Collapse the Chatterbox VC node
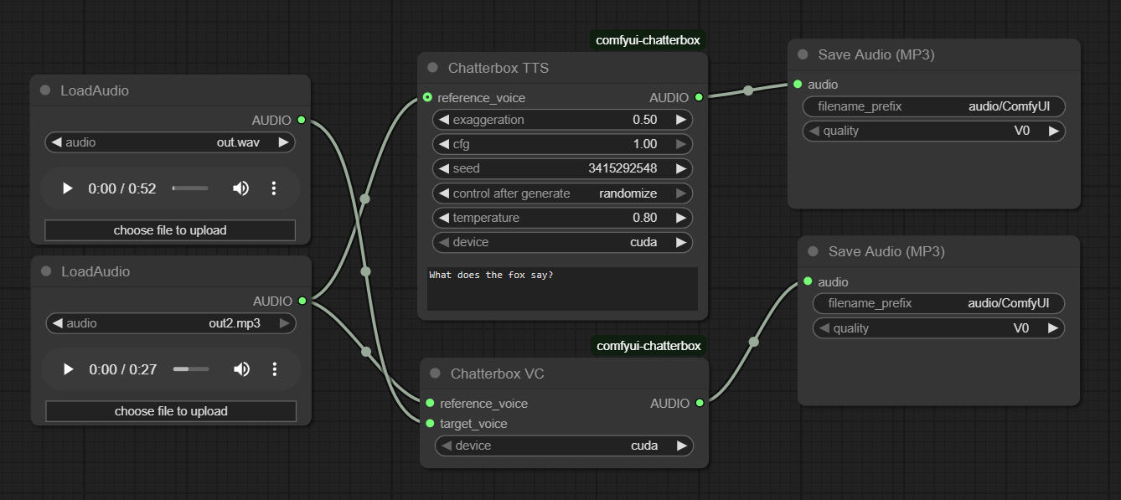Image resolution: width=1121 pixels, height=500 pixels. 435,374
